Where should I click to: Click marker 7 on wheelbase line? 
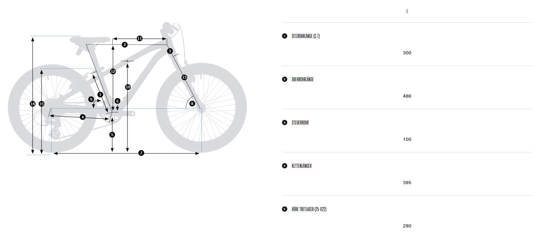(x=141, y=153)
